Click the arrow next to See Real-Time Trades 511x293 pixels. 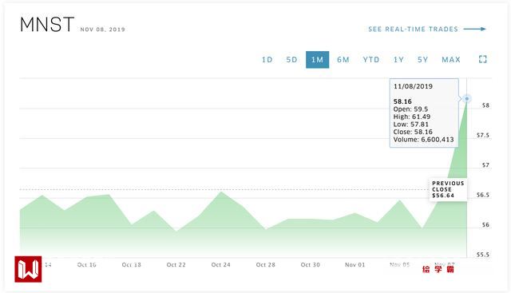(474, 29)
